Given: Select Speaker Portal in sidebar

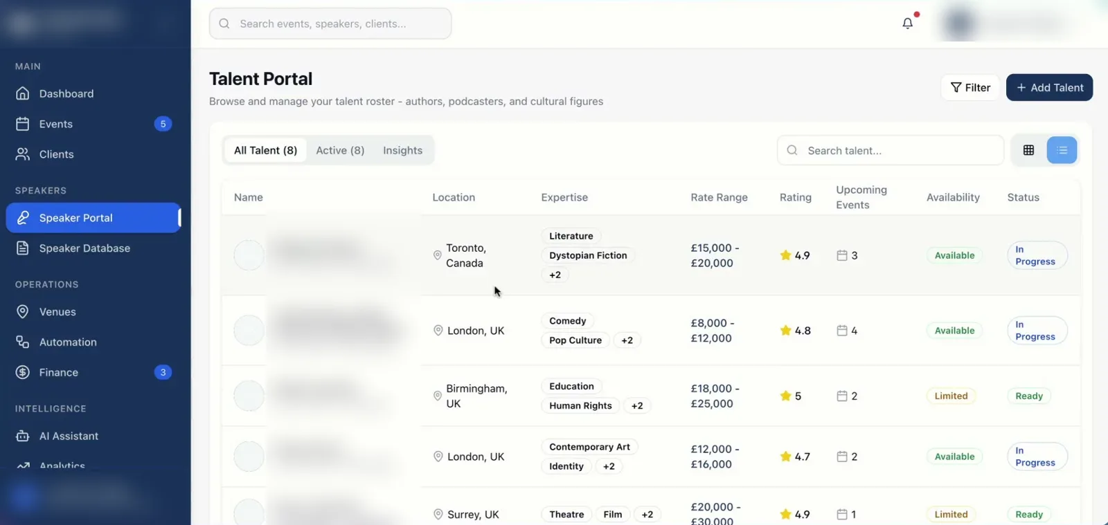Looking at the screenshot, I should pos(93,218).
